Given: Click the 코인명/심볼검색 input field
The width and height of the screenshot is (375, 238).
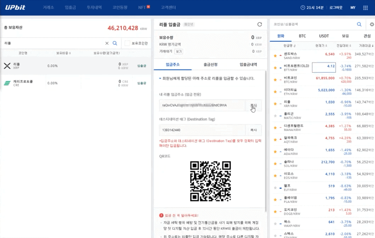Looking at the screenshot, I should coord(314,24).
